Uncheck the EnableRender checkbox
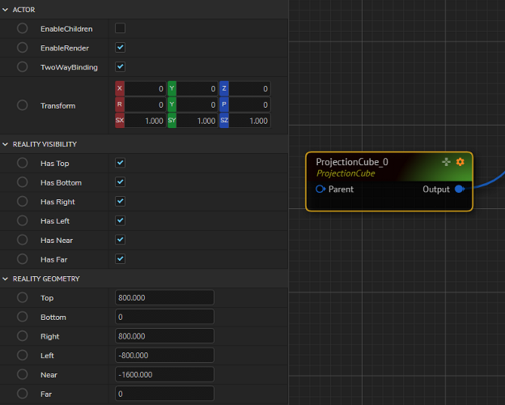Screen dimensions: 505x405 121,48
